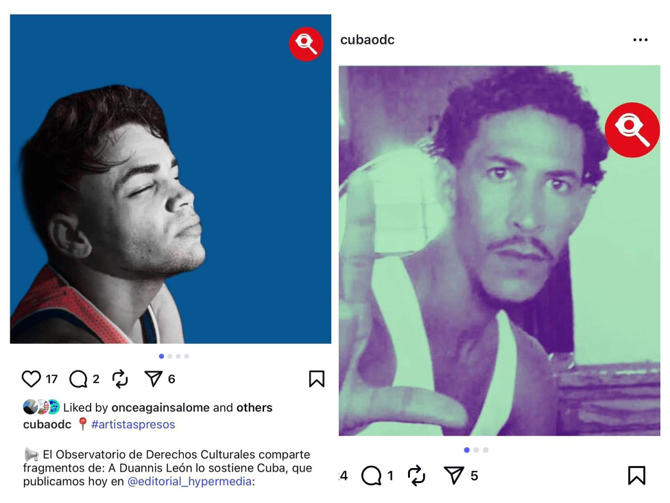Open the @editorial_hypermedia mention
This screenshot has height=503, width=670.
point(189,481)
